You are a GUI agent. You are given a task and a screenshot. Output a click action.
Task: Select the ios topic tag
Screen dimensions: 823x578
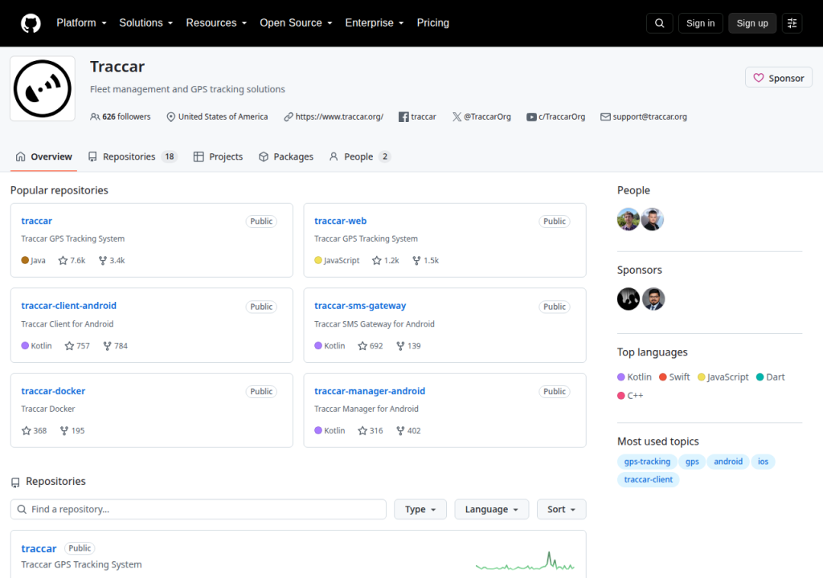pyautogui.click(x=763, y=462)
